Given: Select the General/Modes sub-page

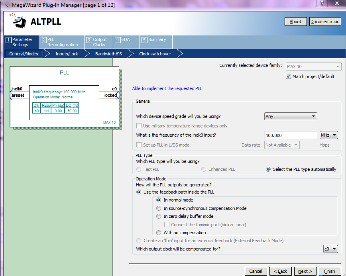Looking at the screenshot, I should click(x=24, y=54).
